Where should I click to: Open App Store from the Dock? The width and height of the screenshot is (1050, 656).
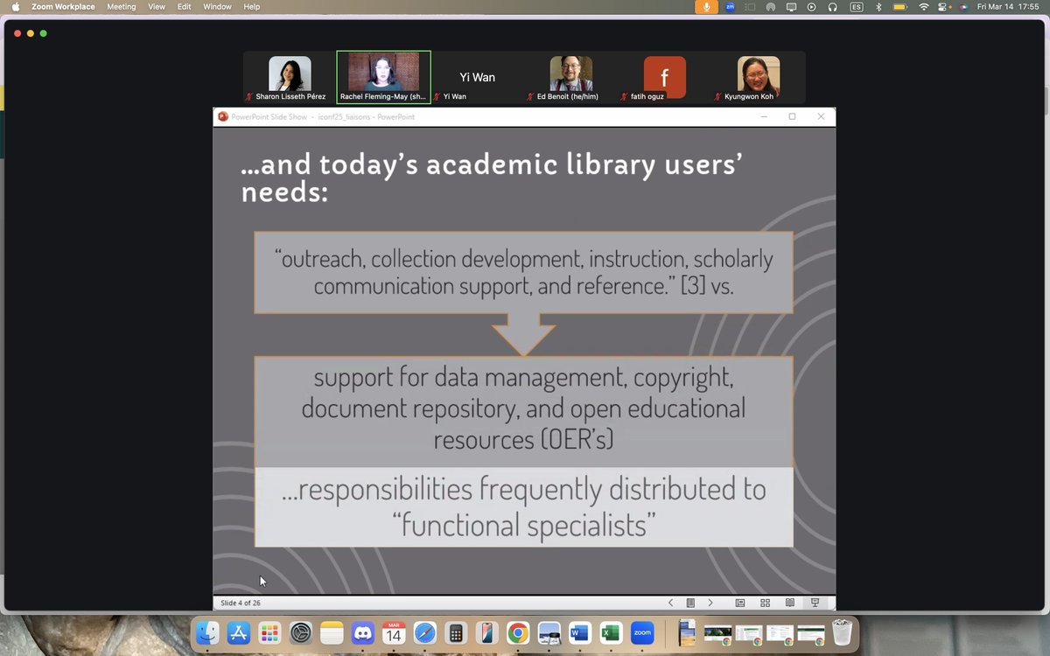(x=239, y=632)
